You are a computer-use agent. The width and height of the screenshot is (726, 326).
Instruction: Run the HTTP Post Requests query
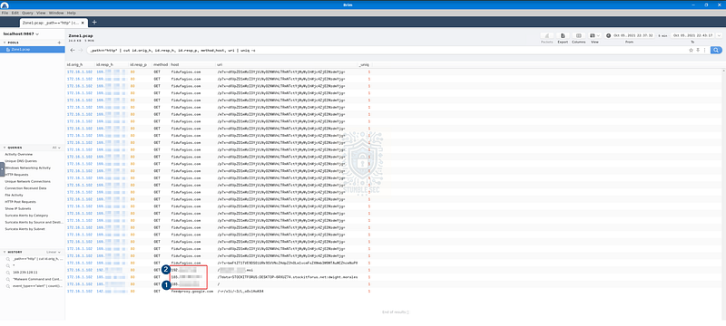[x=20, y=202]
